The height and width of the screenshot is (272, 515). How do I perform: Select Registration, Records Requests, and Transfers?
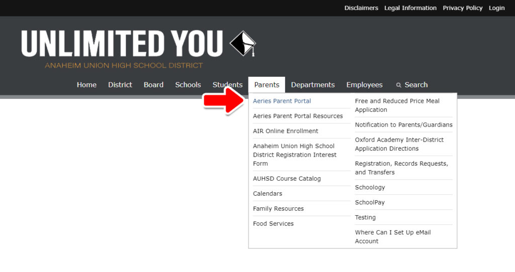(401, 168)
